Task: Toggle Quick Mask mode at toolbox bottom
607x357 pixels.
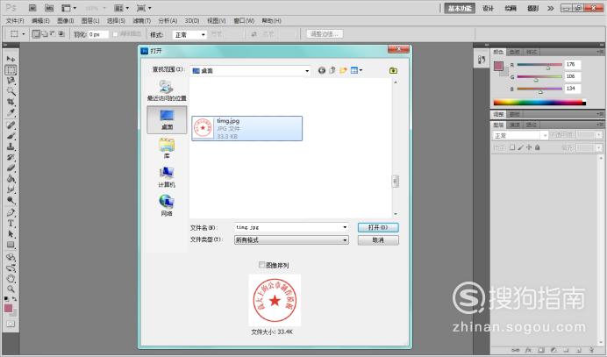Action: (x=11, y=324)
